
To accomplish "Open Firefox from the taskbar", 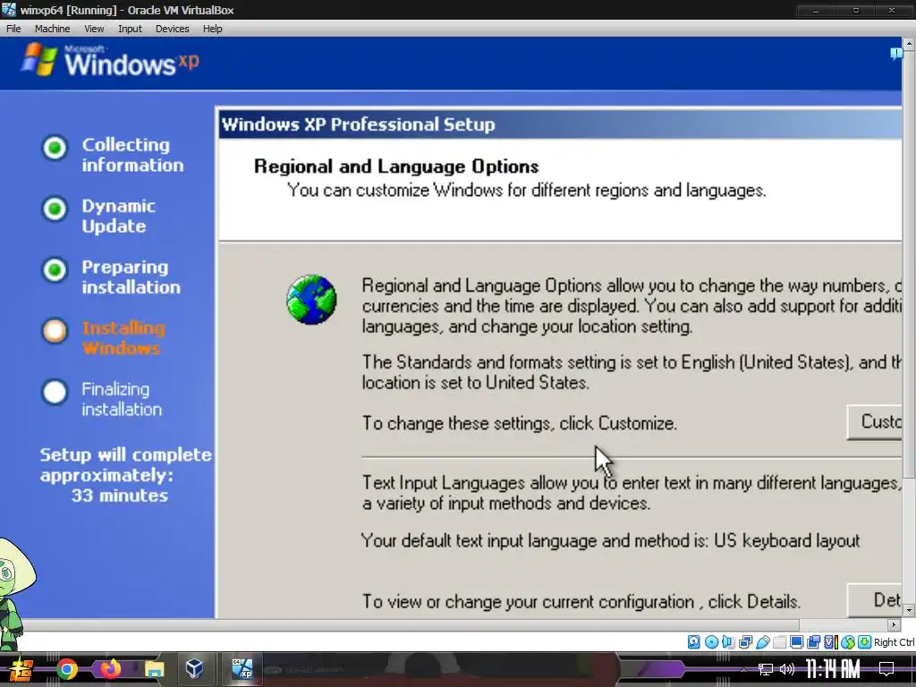I will pyautogui.click(x=110, y=669).
